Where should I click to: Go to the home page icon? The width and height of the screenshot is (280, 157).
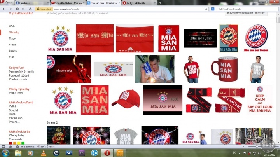coord(30,9)
